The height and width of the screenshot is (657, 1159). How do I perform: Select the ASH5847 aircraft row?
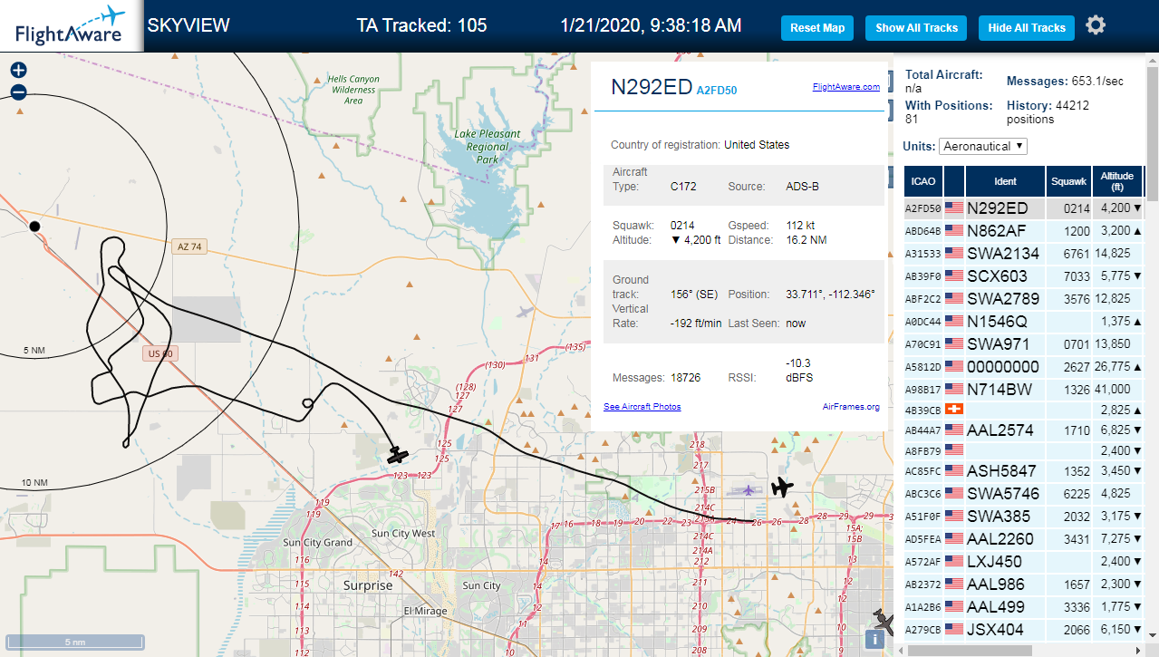coord(1024,471)
